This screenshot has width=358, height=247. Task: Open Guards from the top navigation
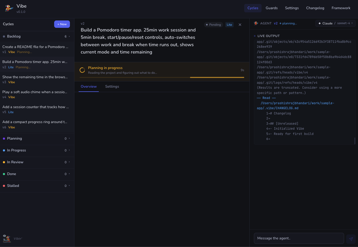(x=272, y=8)
